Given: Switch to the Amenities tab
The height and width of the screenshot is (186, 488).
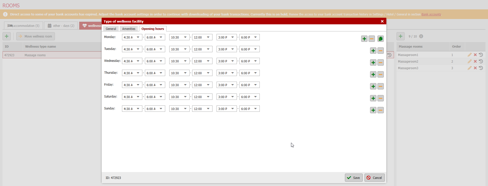Looking at the screenshot, I should 129,29.
